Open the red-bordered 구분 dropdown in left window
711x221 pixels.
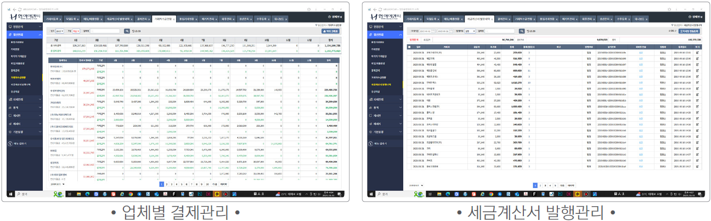76,31
